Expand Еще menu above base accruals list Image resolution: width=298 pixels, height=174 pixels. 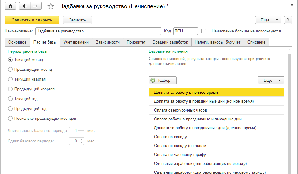coord(271,80)
